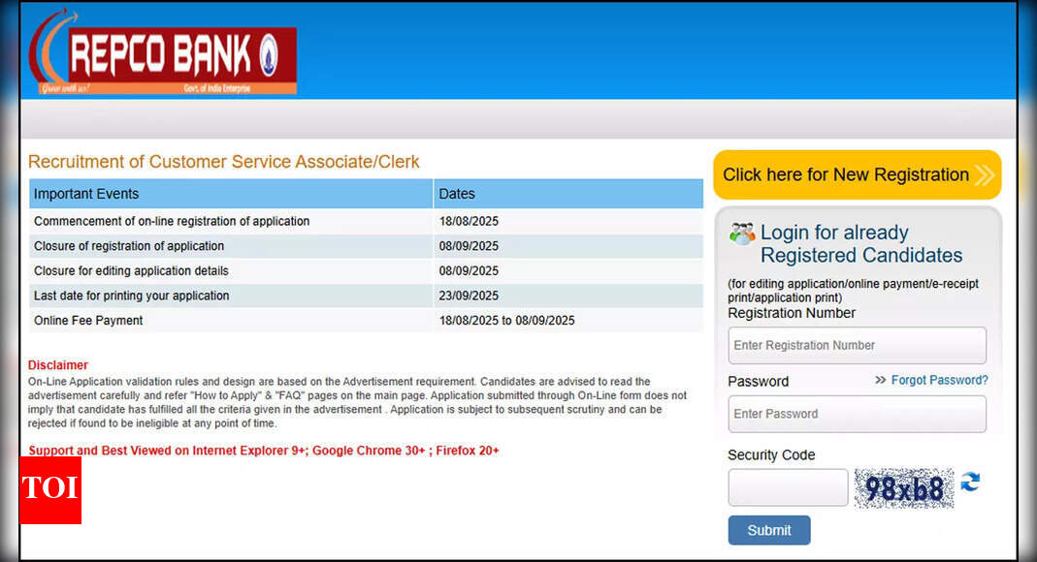The image size is (1037, 562).
Task: Focus the Enter Registration Number field
Action: tap(857, 346)
